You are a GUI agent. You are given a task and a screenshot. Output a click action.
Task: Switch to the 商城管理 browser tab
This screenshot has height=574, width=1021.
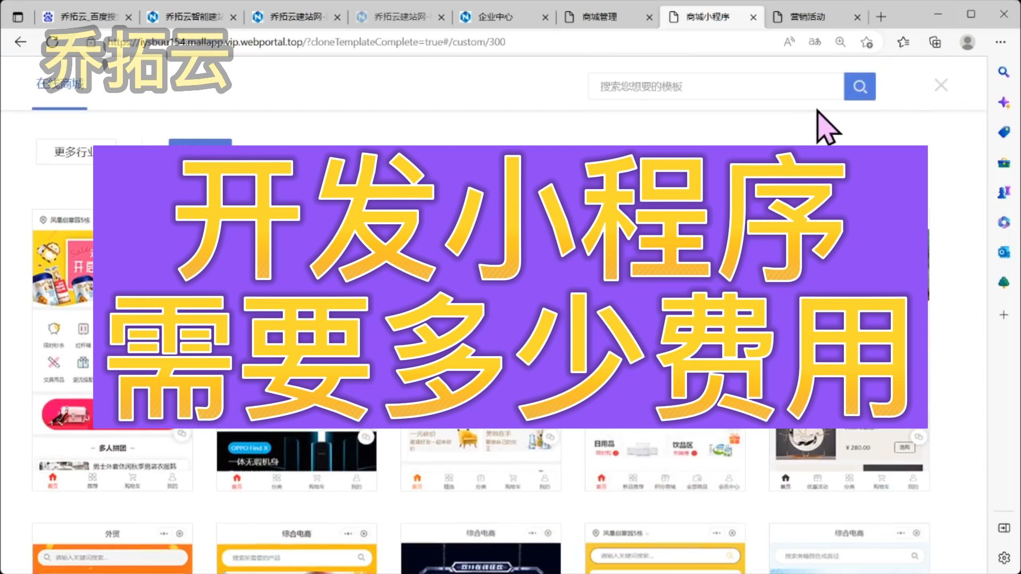607,17
